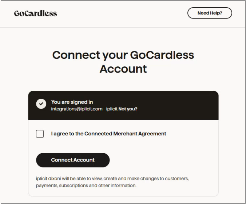Click the "Not you?" link
Viewport: 246px width, 204px height.
128,109
